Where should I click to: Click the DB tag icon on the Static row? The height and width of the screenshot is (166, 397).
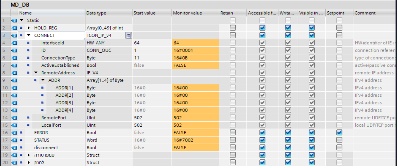[x=14, y=20]
